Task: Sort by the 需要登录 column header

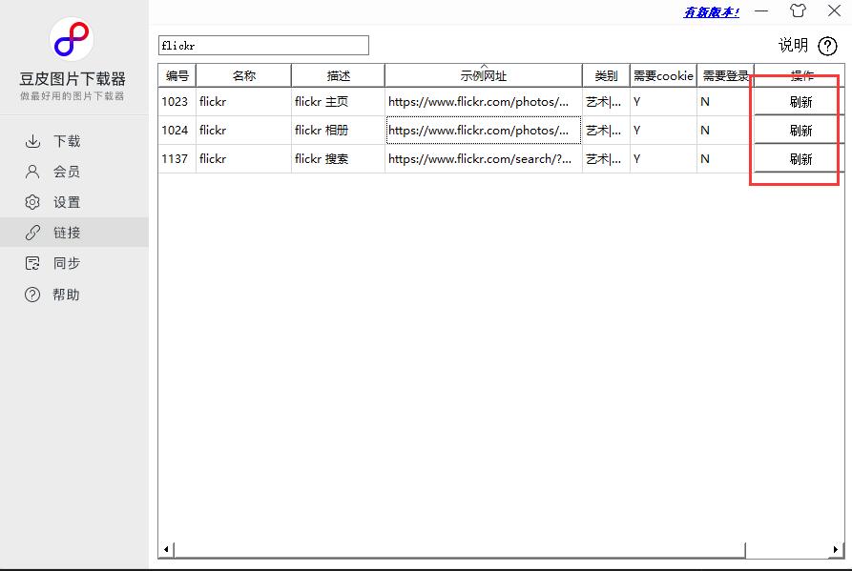Action: pos(725,75)
